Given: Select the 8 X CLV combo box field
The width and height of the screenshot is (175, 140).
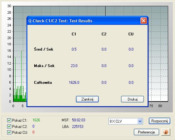Looking at the screenshot, I should [125, 121].
